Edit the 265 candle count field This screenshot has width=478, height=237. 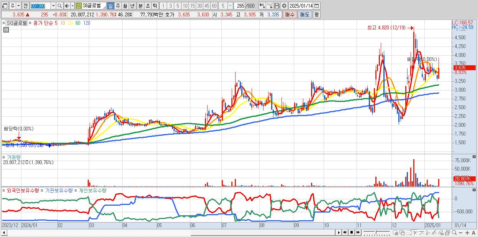pos(239,6)
